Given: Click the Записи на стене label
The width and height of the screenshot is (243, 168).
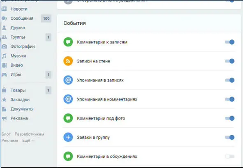Looking at the screenshot, I should click(93, 61).
